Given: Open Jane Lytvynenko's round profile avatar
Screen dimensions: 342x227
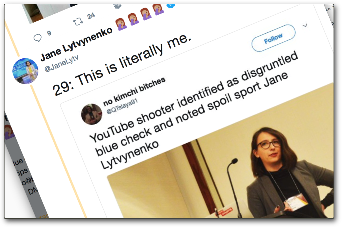Looking at the screenshot, I should pyautogui.click(x=25, y=71).
